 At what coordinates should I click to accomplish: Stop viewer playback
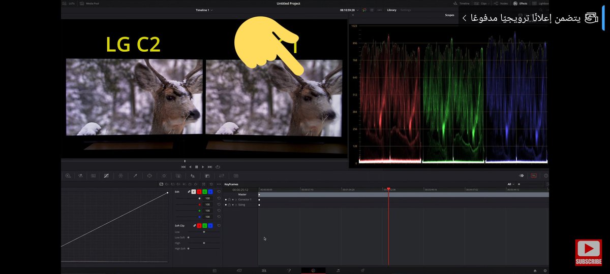point(197,166)
